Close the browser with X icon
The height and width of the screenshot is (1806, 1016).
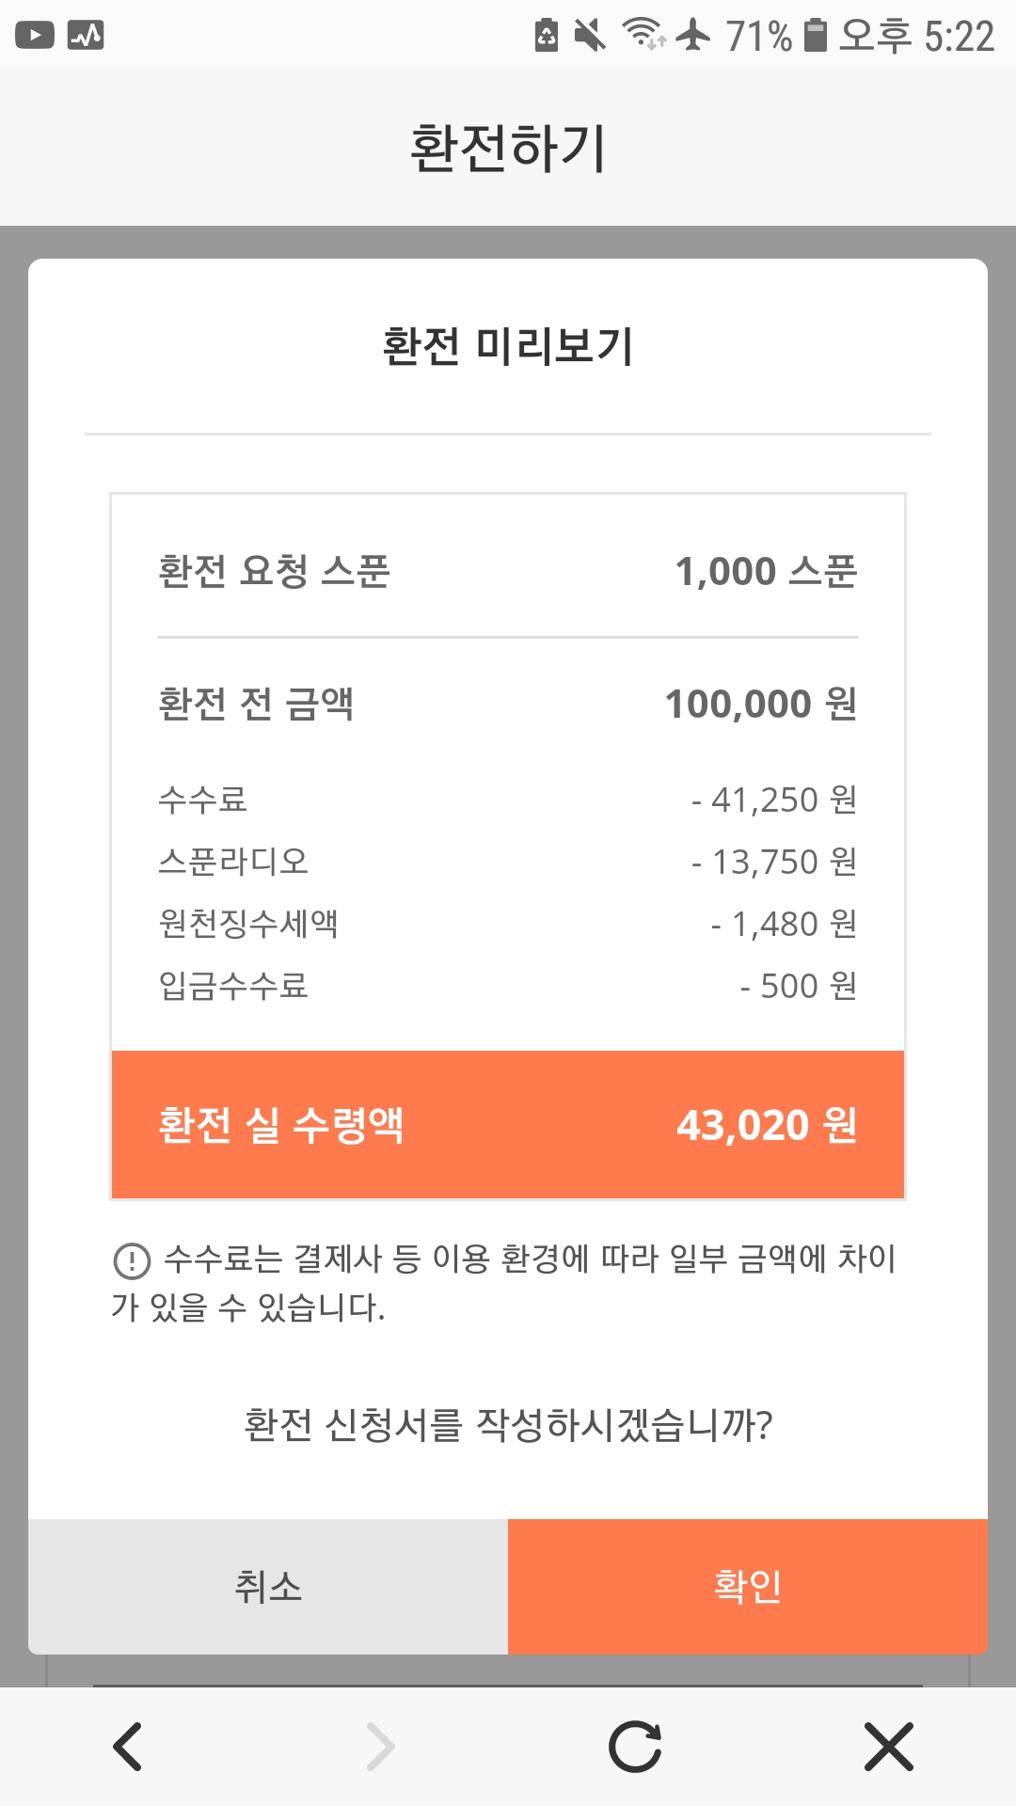click(888, 1747)
